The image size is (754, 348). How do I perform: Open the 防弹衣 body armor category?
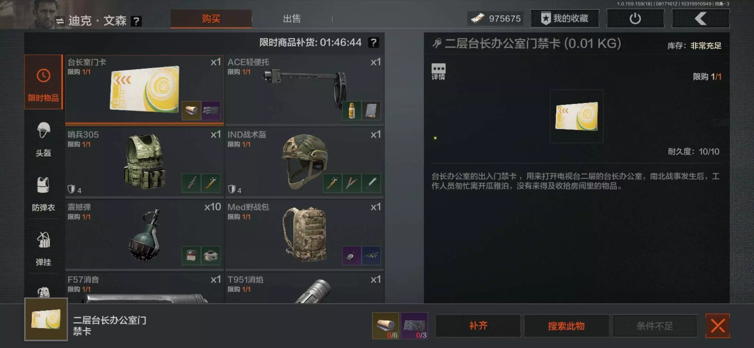coord(43,194)
